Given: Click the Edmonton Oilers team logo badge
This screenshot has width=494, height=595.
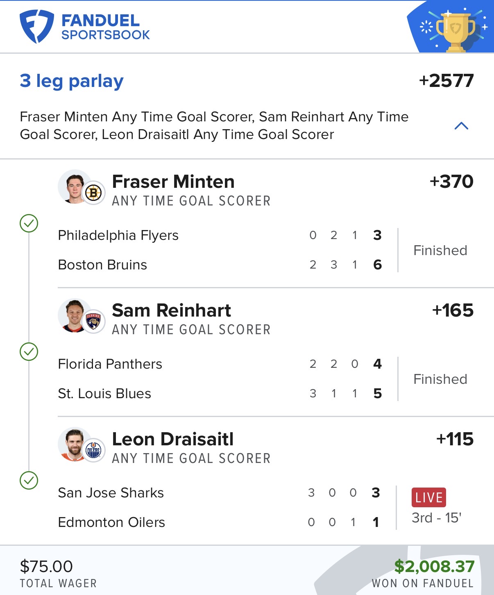Looking at the screenshot, I should click(93, 450).
